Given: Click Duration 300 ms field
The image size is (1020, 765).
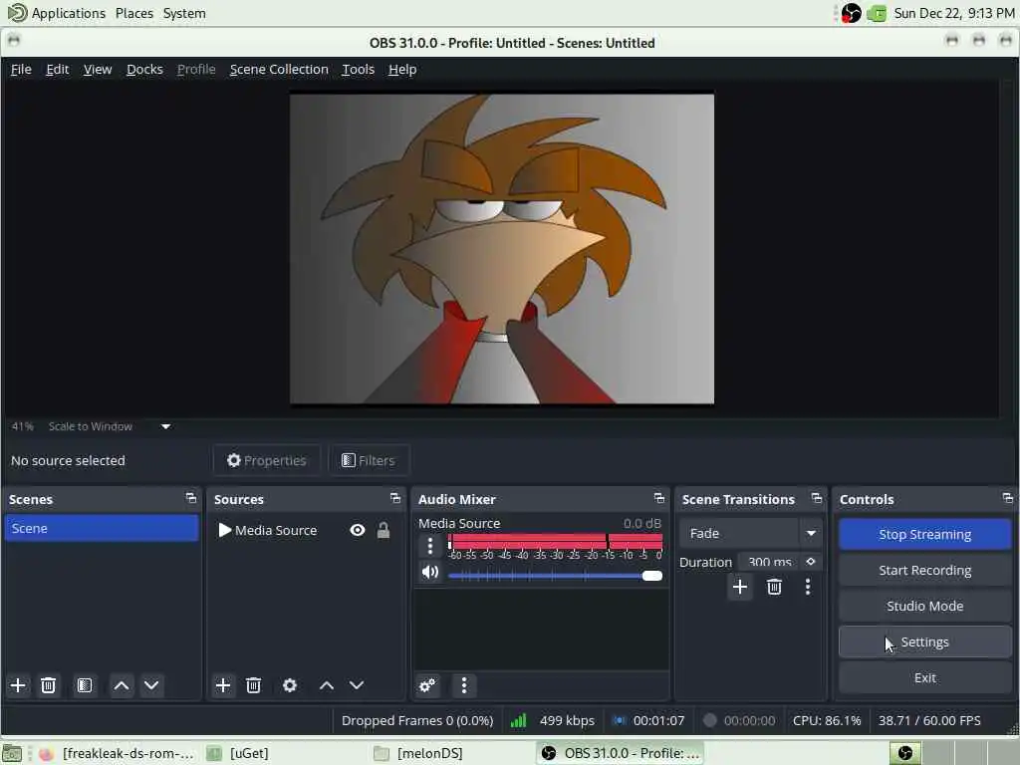Looking at the screenshot, I should tap(770, 562).
